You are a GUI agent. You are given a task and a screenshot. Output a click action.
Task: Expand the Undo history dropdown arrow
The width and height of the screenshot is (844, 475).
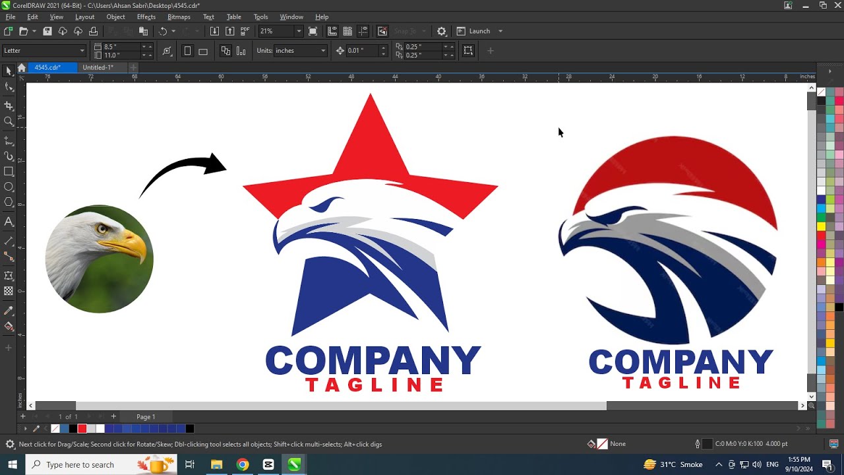point(173,31)
